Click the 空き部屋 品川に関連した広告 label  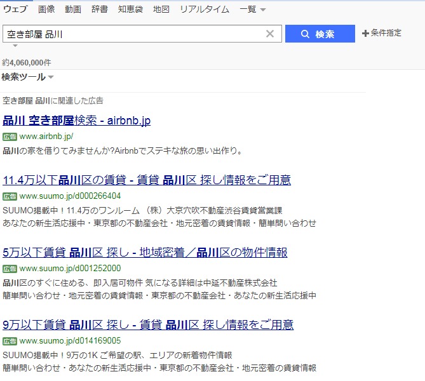53,101
